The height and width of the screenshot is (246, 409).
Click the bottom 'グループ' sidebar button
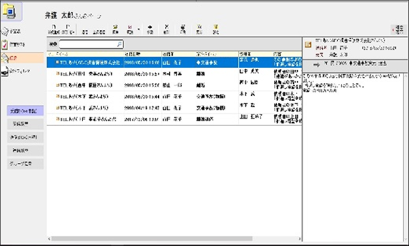pos(25,164)
